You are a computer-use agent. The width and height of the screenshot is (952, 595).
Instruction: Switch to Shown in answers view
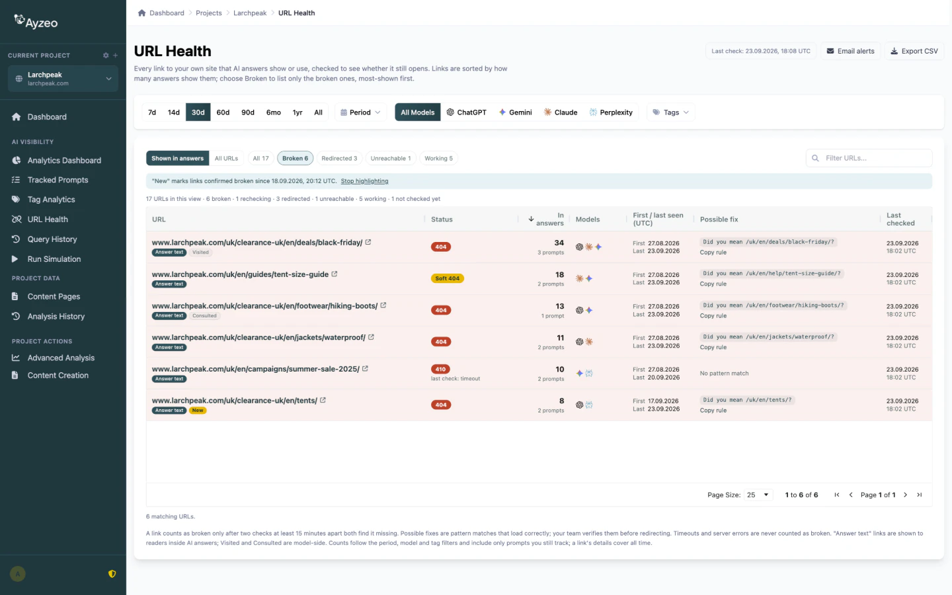tap(178, 159)
